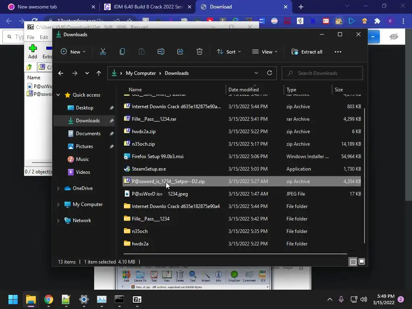Click in the Search Downloads field
The height and width of the screenshot is (309, 412).
[322, 73]
